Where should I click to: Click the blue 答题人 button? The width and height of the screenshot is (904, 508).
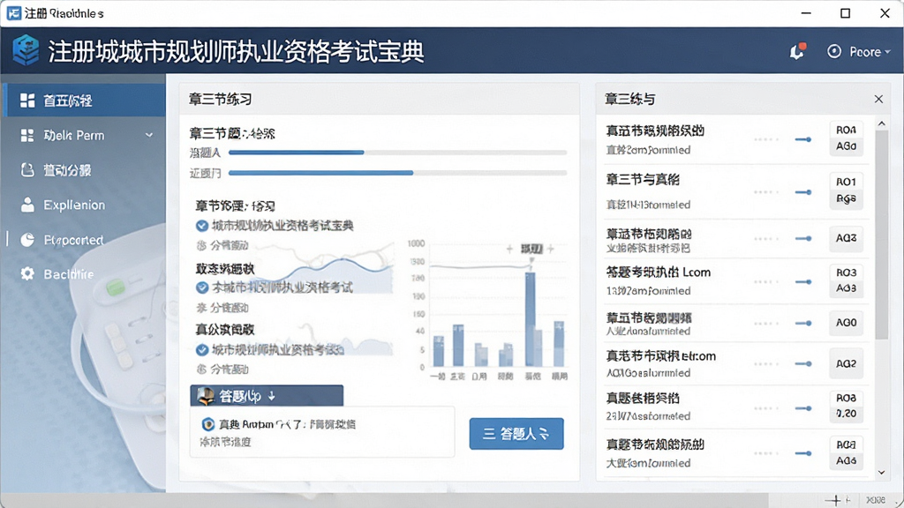pyautogui.click(x=516, y=434)
